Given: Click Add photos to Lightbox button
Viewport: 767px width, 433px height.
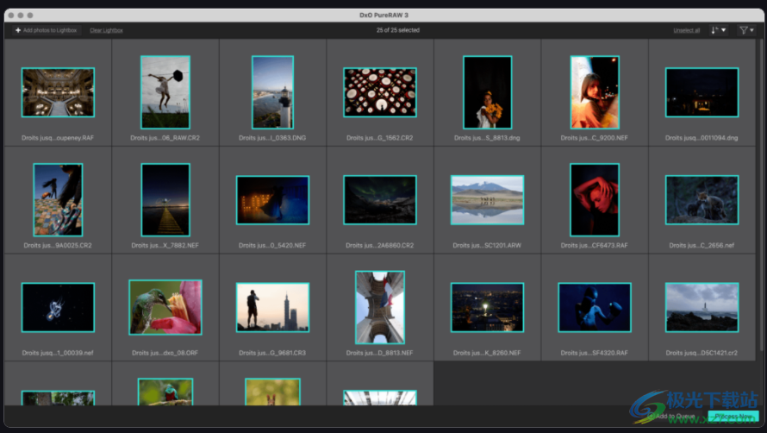Looking at the screenshot, I should [47, 30].
